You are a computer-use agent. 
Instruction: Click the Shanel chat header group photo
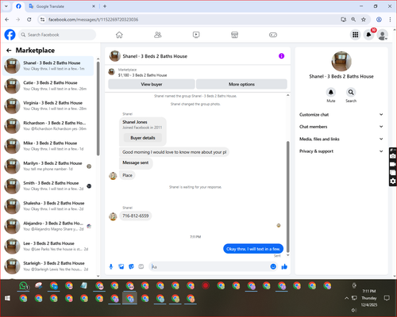click(115, 56)
